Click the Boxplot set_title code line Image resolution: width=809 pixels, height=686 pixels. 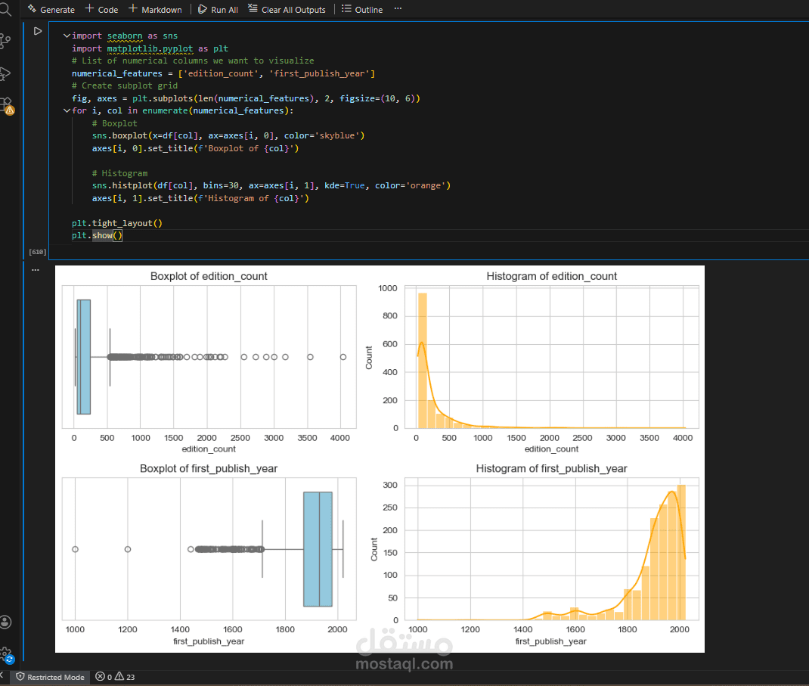(x=196, y=148)
